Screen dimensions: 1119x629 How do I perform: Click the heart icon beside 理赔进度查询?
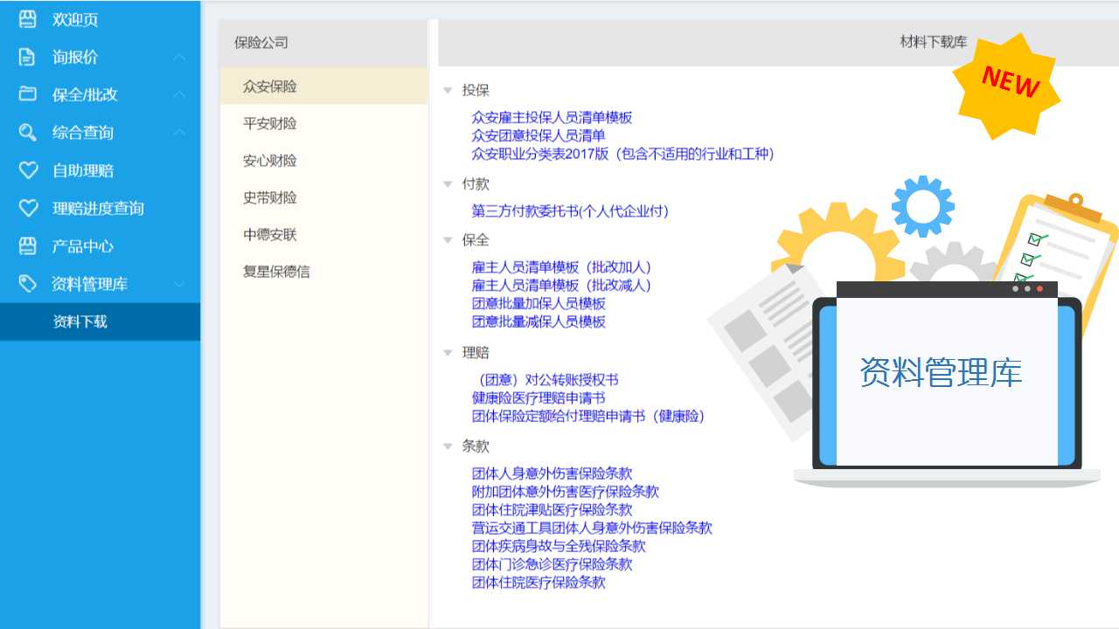[28, 208]
